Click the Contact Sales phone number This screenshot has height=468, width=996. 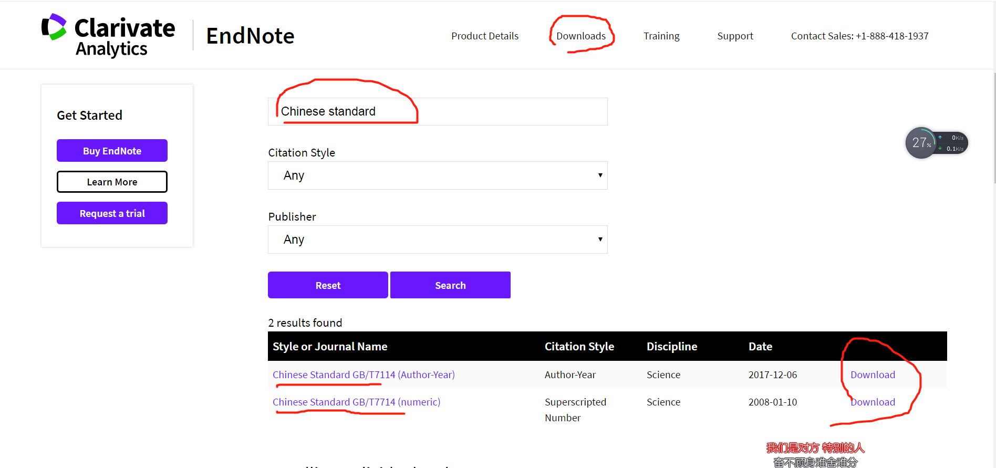pyautogui.click(x=860, y=36)
